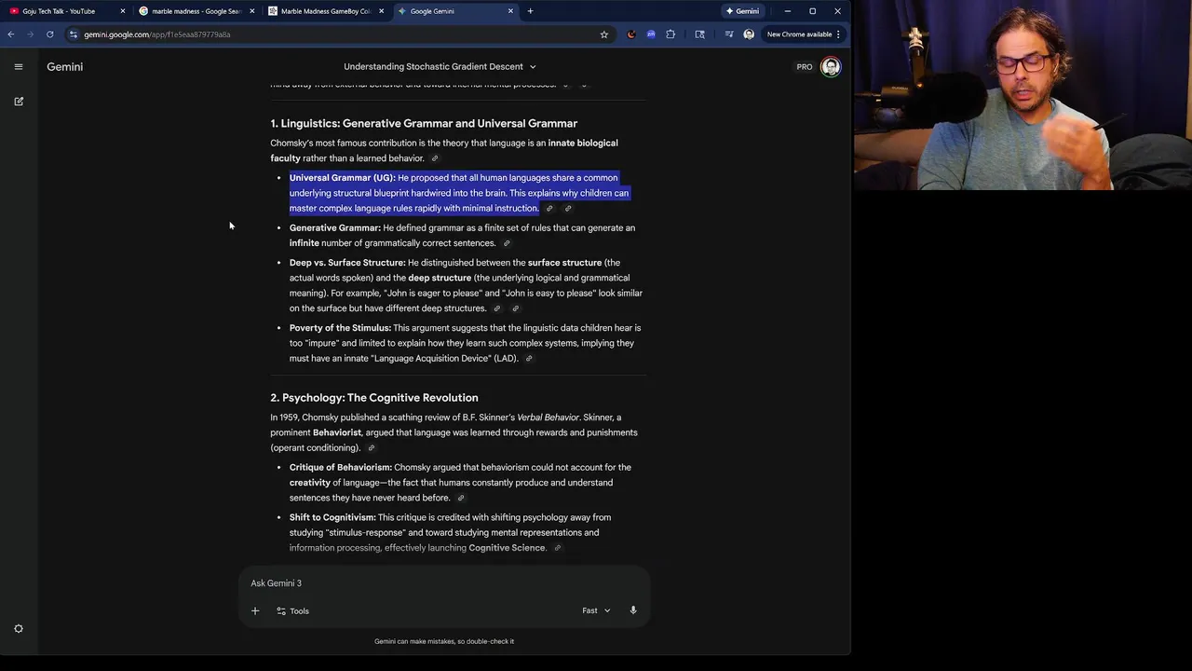Click New Chrome available update button
Image resolution: width=1192 pixels, height=671 pixels.
tap(799, 34)
